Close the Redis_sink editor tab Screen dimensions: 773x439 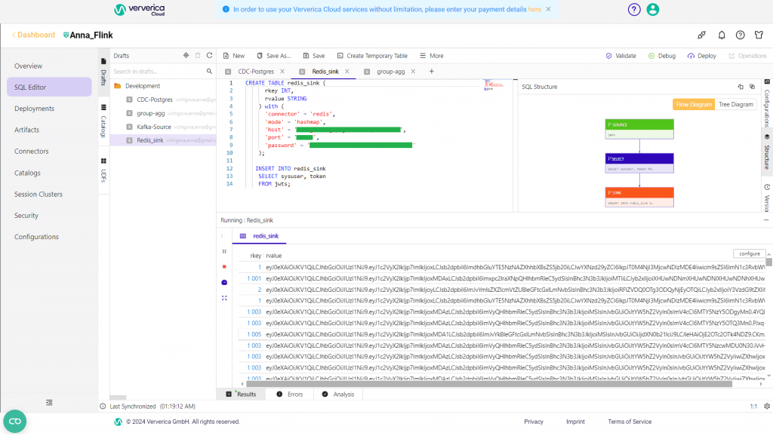point(347,72)
